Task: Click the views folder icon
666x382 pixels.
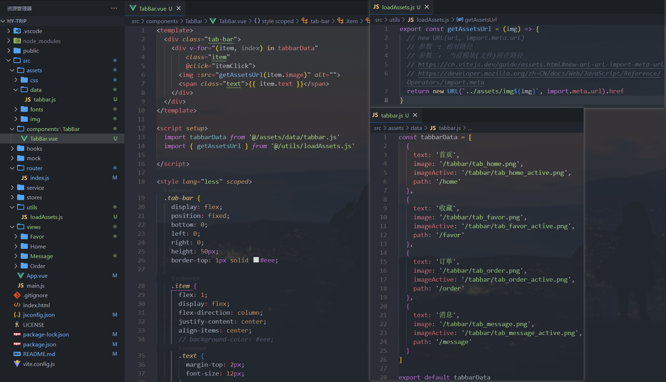Action: click(21, 227)
